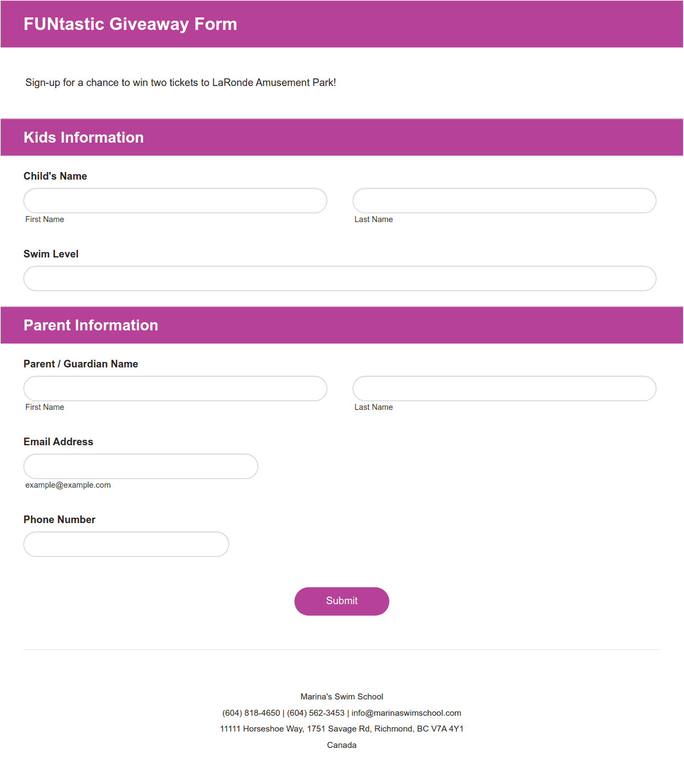Image resolution: width=684 pixels, height=780 pixels.
Task: Submit the giveaway form
Action: click(x=342, y=601)
